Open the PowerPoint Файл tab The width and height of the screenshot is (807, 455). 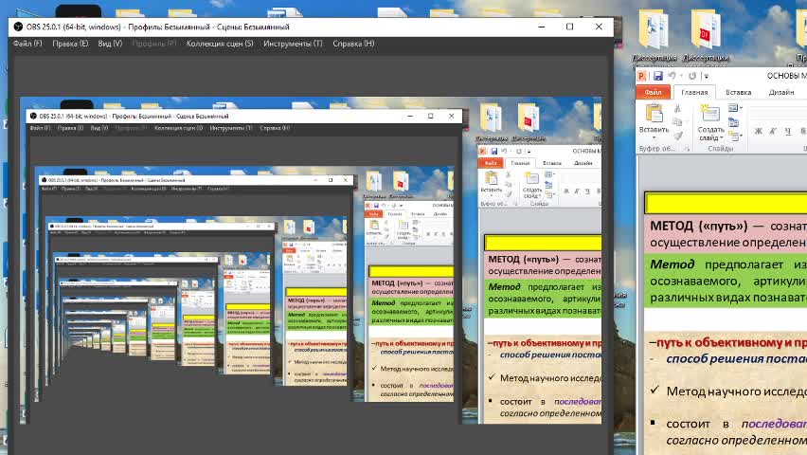tap(654, 92)
